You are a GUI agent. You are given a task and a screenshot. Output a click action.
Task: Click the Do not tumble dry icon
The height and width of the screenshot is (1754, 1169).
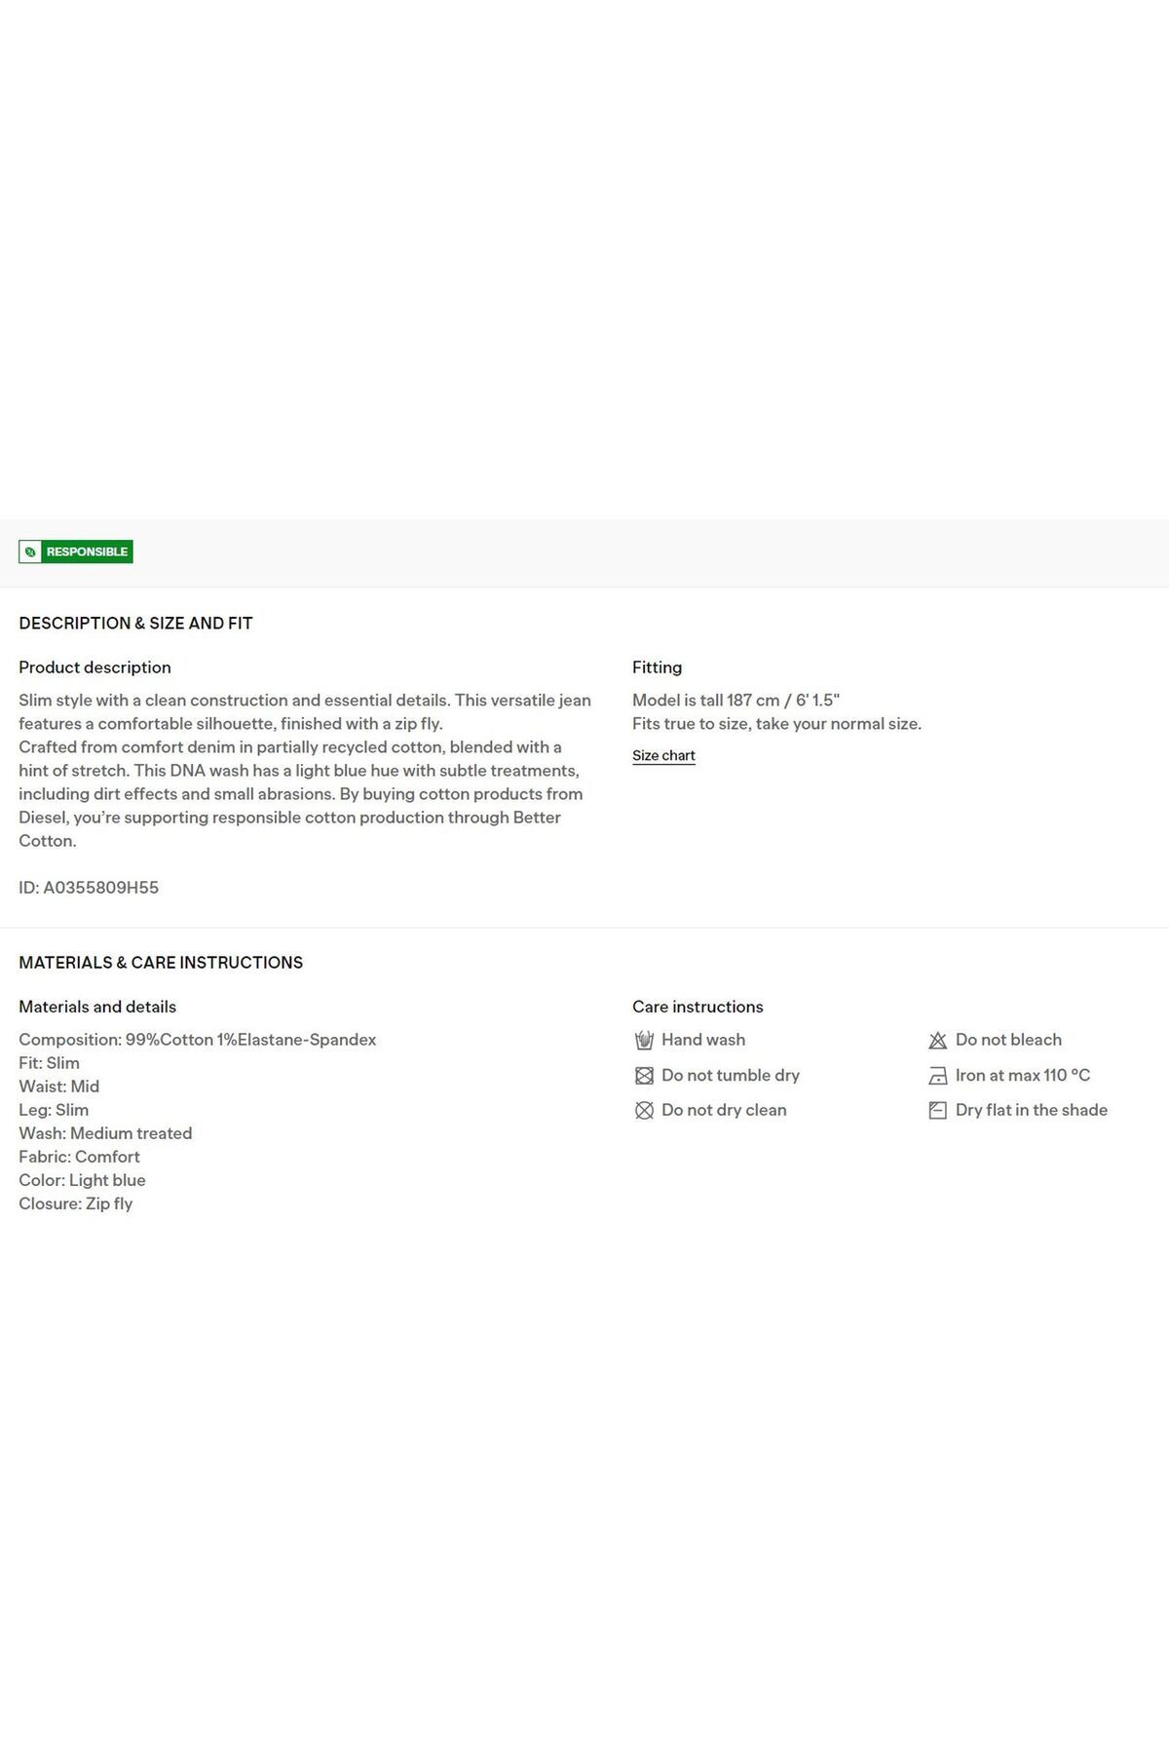pos(644,1076)
